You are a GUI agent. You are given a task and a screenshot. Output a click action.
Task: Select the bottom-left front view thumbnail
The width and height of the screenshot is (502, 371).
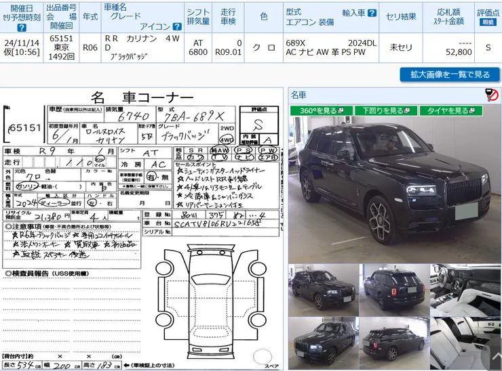click(x=323, y=343)
